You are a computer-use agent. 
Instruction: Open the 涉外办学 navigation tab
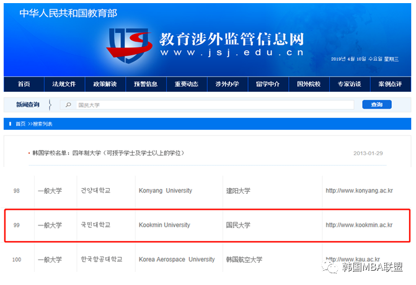click(x=228, y=84)
